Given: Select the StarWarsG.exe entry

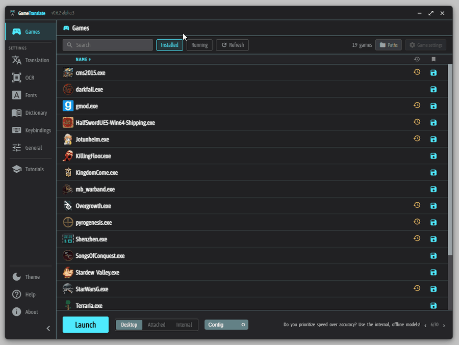Looking at the screenshot, I should (x=252, y=289).
